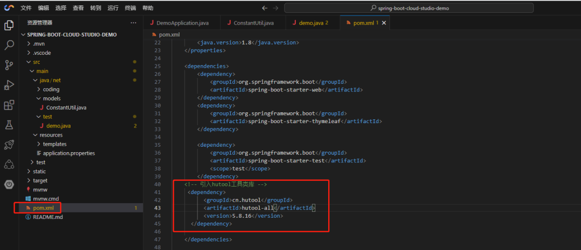Image resolution: width=581 pixels, height=250 pixels.
Task: Open Source Control view in activity bar
Action: click(x=9, y=65)
